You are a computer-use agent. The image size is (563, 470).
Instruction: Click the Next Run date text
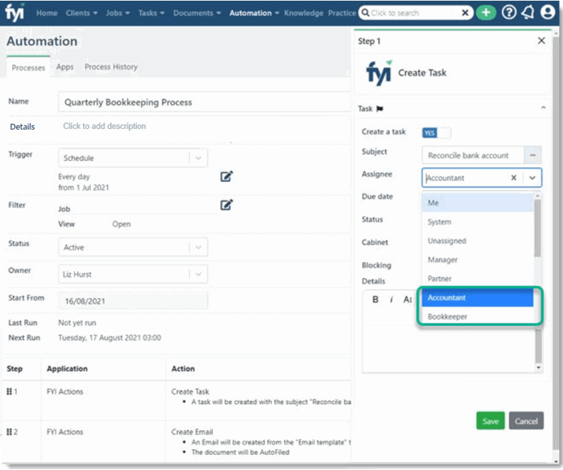[109, 338]
